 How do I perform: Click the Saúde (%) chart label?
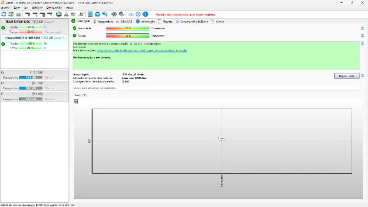click(80, 95)
